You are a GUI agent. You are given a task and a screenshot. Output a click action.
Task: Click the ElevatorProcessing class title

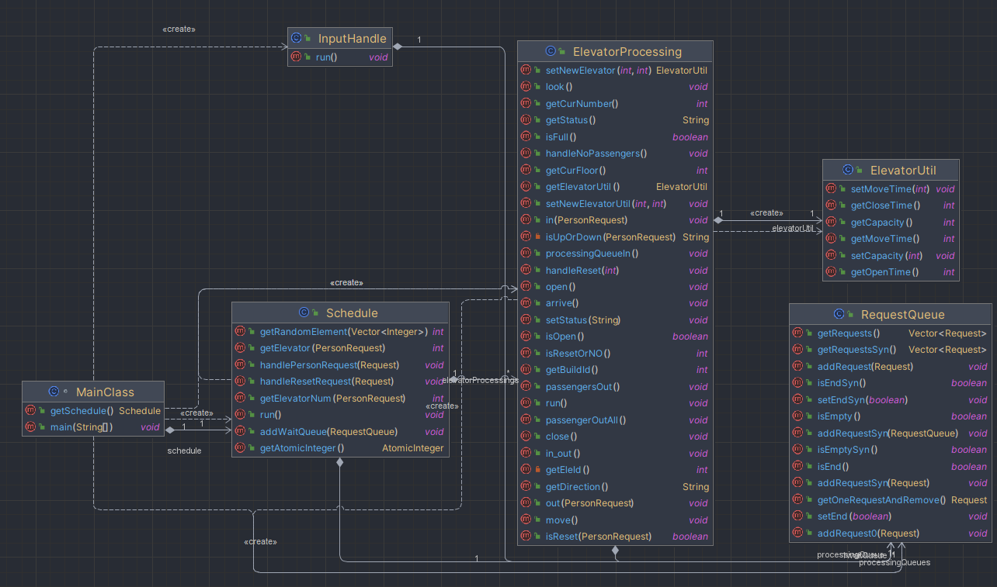(x=627, y=52)
